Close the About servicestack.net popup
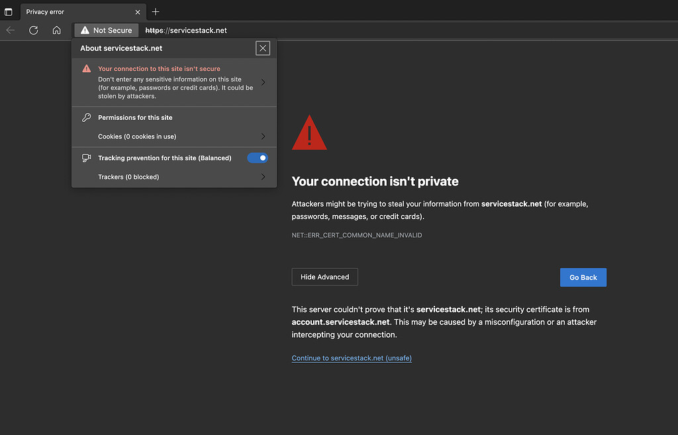The height and width of the screenshot is (435, 678). pyautogui.click(x=262, y=48)
